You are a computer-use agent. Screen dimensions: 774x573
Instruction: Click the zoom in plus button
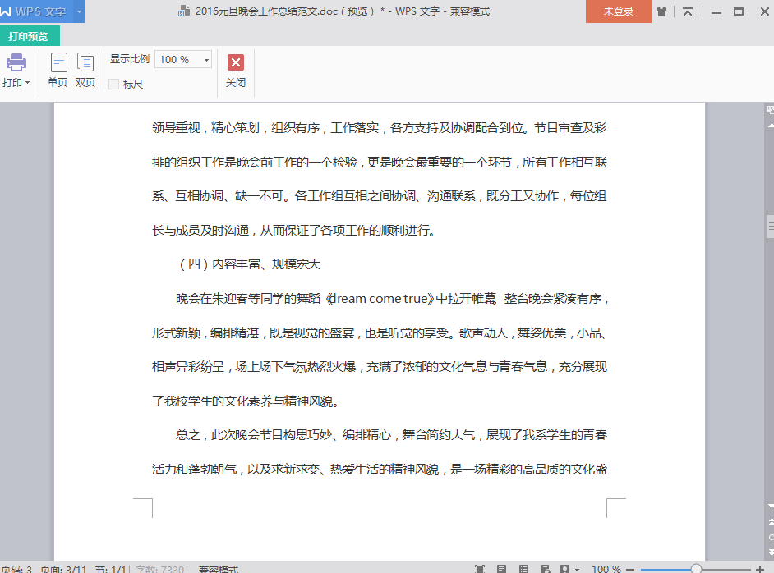(x=759, y=569)
